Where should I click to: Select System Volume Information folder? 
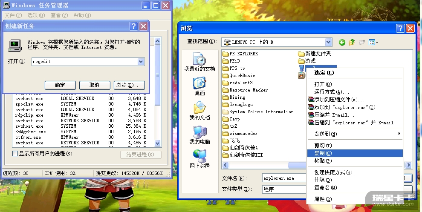pos(258,112)
